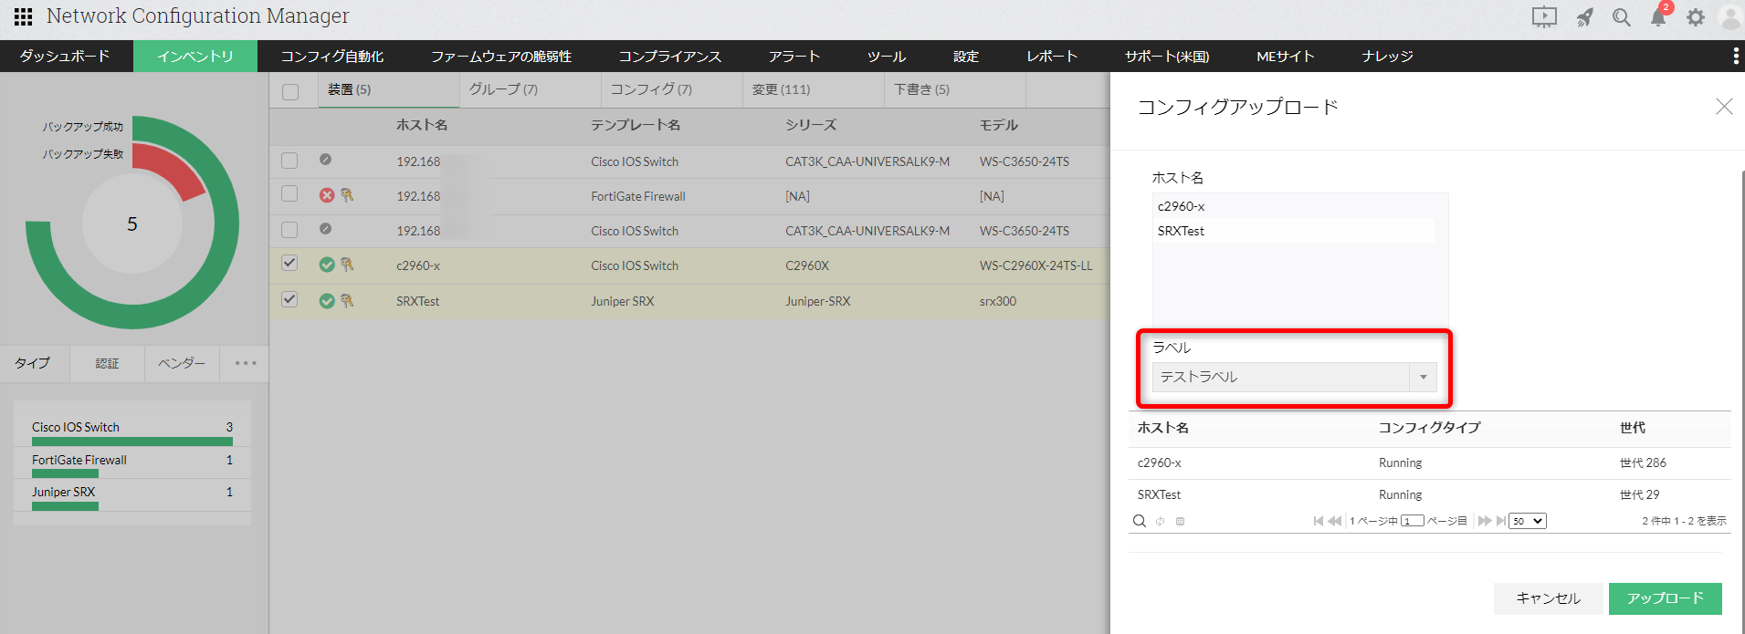1745x634 pixels.
Task: Expand the three-dot more options beside ベンダー
Action: point(245,363)
